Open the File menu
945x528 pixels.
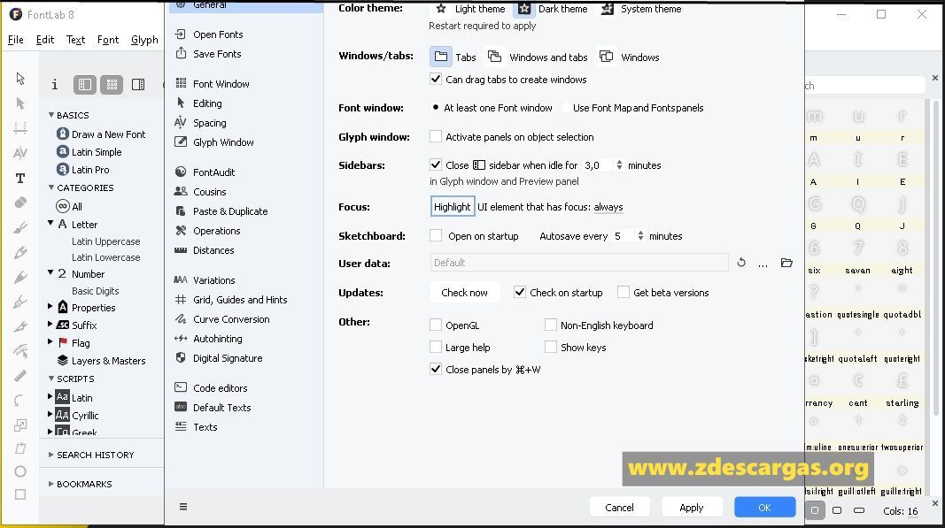click(x=16, y=40)
